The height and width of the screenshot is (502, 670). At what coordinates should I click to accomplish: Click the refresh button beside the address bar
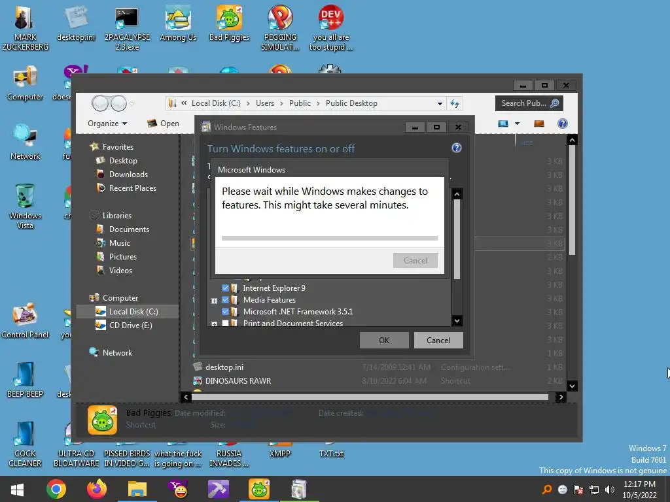[x=455, y=103]
